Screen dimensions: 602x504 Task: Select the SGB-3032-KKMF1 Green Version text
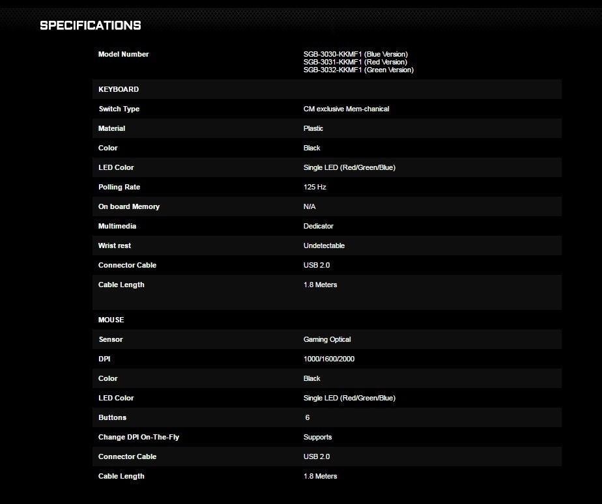(358, 70)
